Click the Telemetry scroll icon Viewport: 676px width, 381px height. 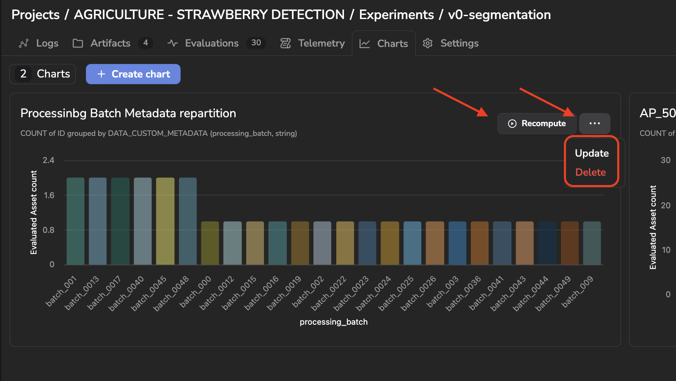tap(286, 43)
